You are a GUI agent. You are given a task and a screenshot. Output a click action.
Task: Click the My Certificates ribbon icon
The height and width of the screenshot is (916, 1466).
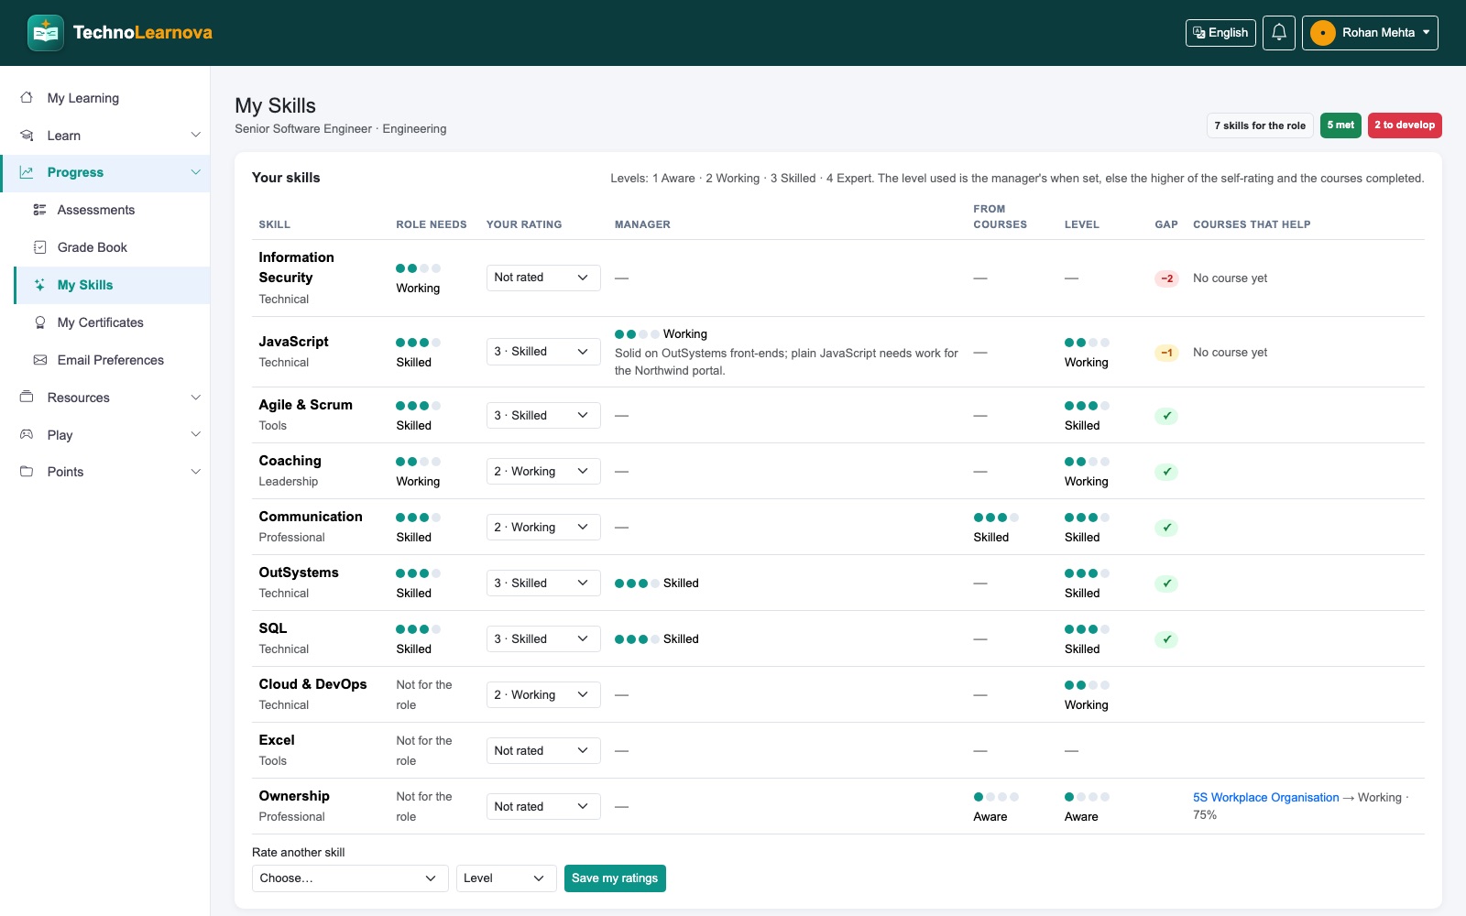point(39,322)
